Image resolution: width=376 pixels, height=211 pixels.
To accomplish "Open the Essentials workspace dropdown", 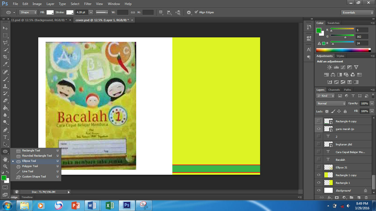I will (357, 13).
